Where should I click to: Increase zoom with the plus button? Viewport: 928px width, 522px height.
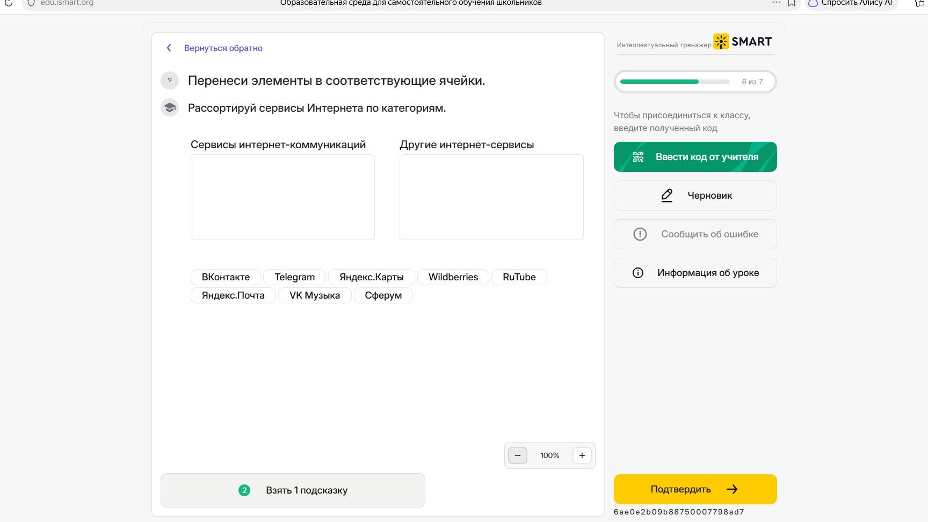(582, 455)
